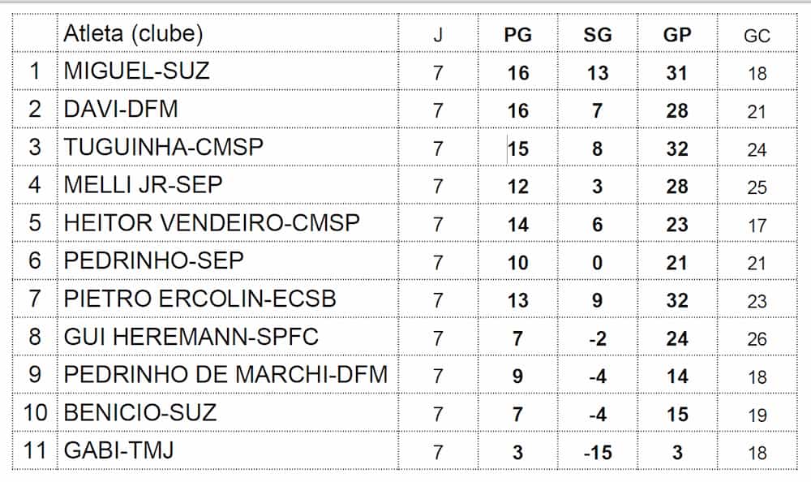Click the GABI-TMJ athlete cell

click(119, 450)
